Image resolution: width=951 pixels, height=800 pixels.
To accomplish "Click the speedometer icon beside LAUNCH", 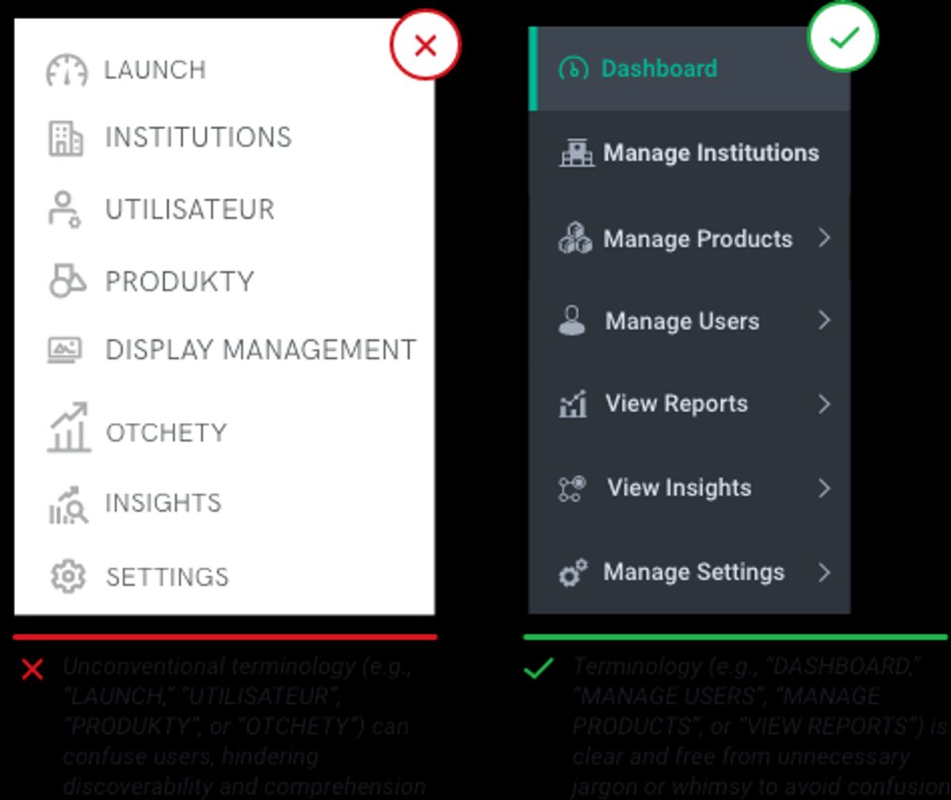I will tap(67, 70).
